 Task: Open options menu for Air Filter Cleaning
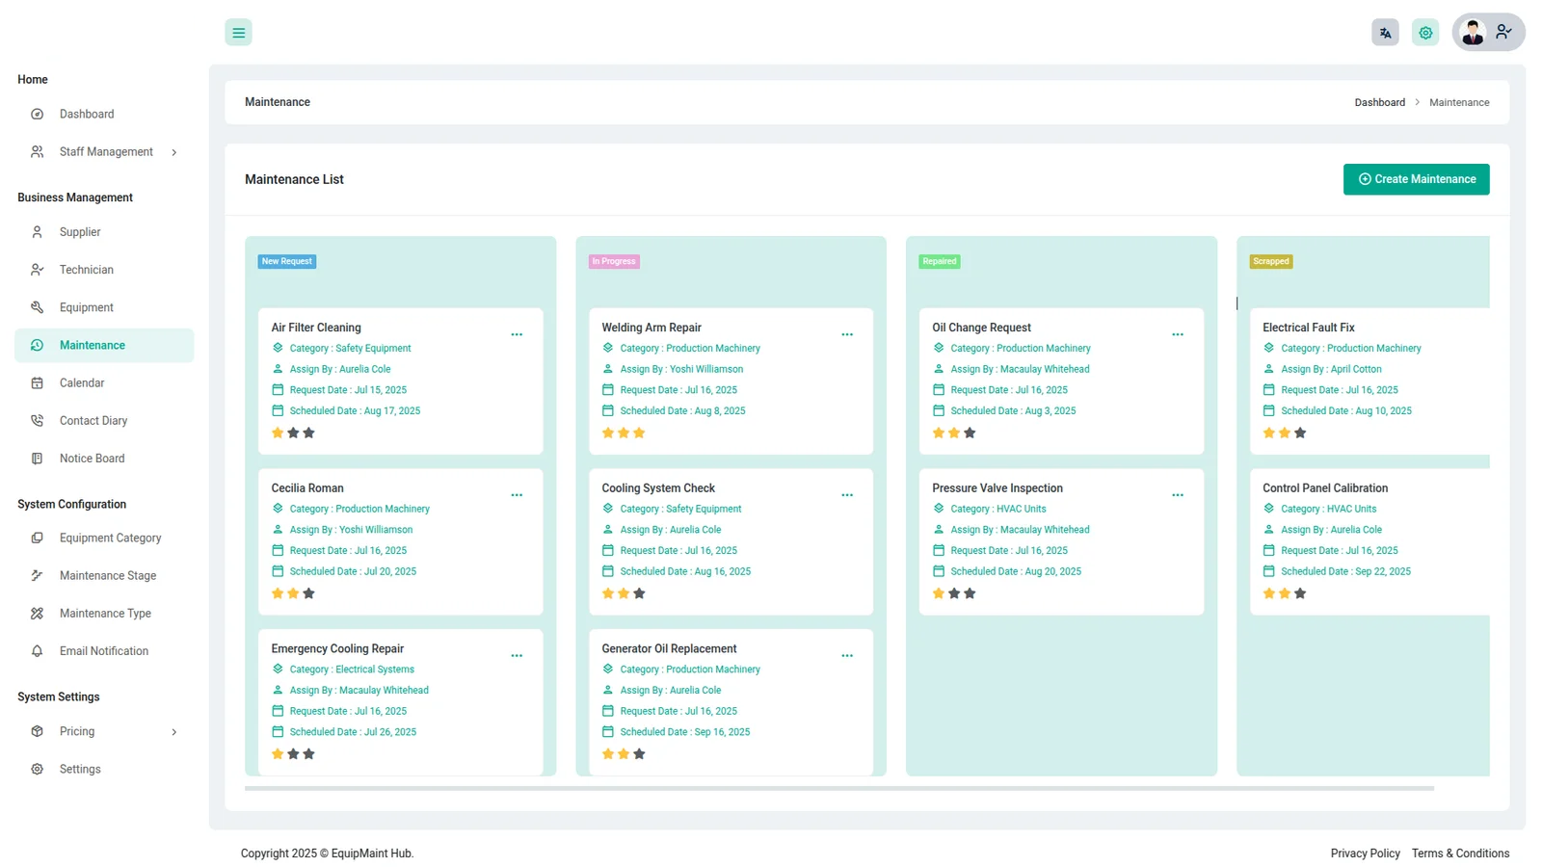click(517, 335)
